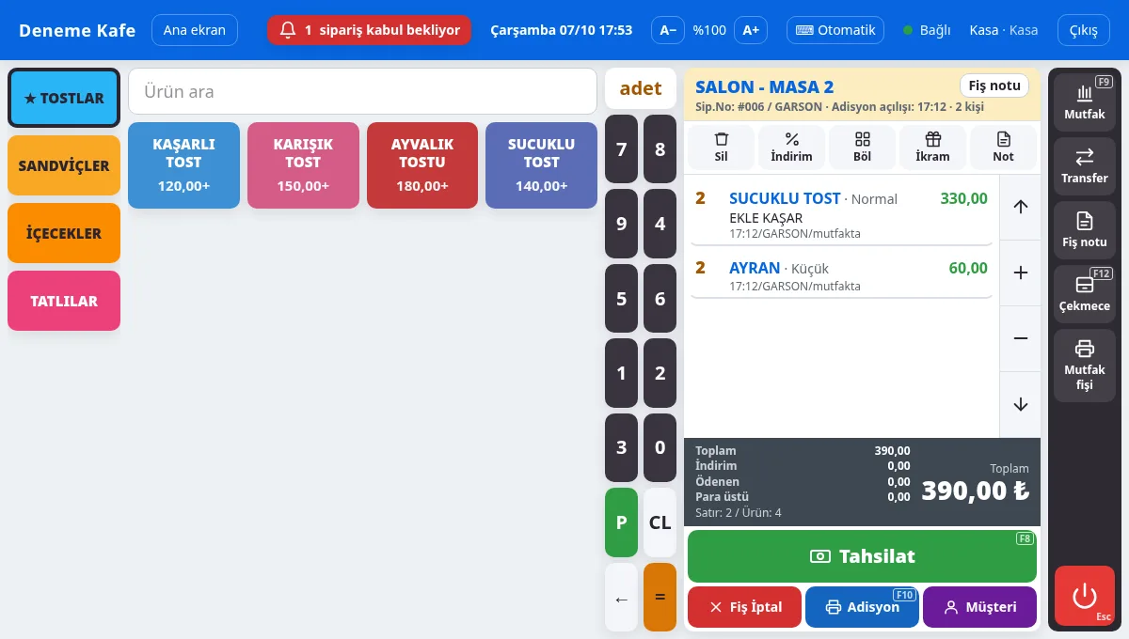Tap the orange equals key

tap(660, 598)
